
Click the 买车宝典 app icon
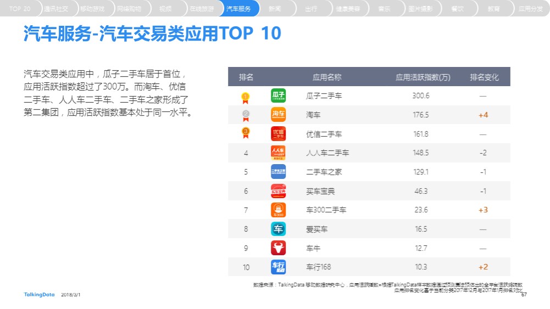278,191
